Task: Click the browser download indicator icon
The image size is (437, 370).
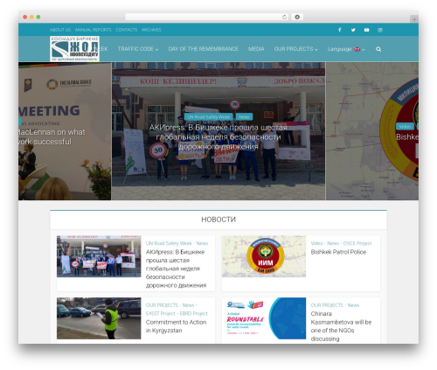Action: pos(297,17)
